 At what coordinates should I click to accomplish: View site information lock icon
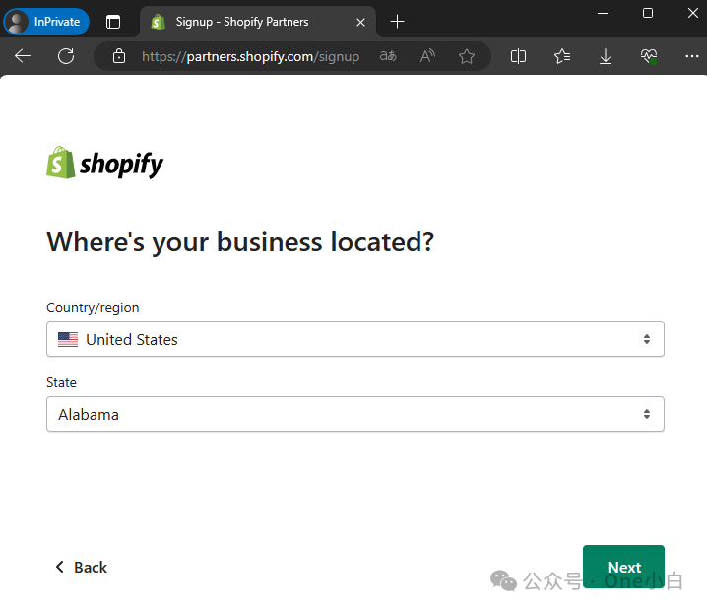coord(119,56)
